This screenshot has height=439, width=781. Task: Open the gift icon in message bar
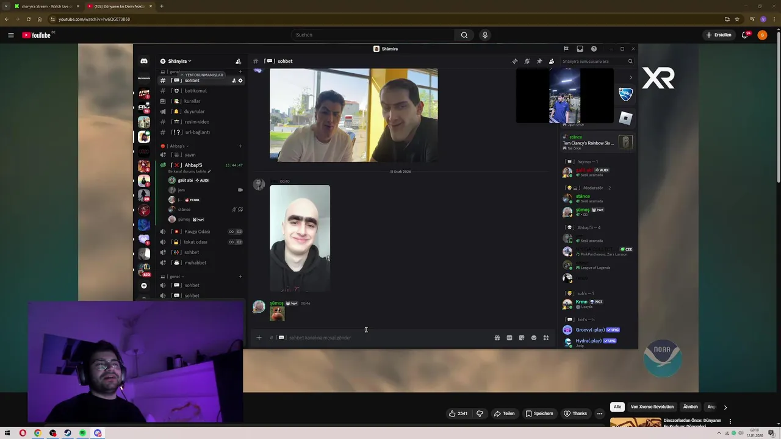coord(497,338)
